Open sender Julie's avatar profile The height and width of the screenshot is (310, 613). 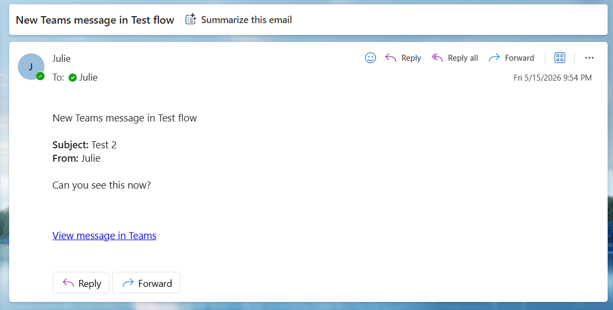point(31,67)
